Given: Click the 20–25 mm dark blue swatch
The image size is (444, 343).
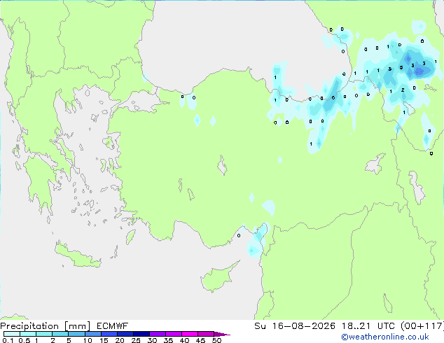Looking at the screenshot, I should click(x=125, y=334).
